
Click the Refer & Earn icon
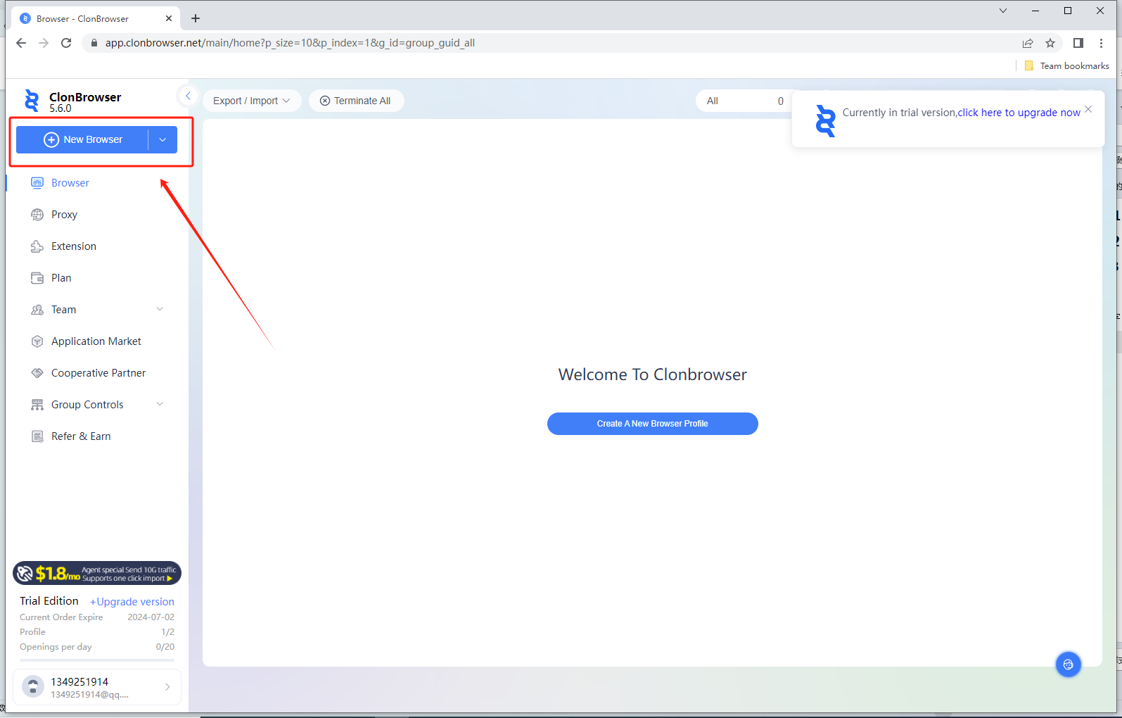pos(37,436)
